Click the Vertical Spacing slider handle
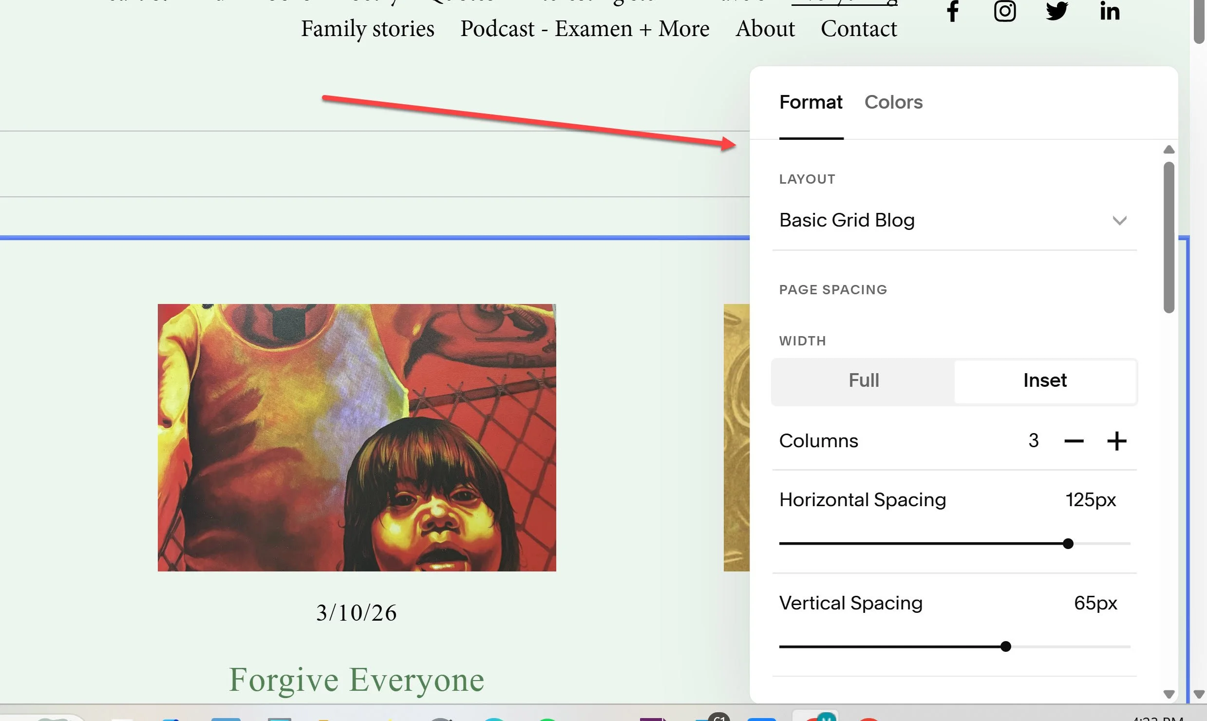Viewport: 1207px width, 721px height. tap(1005, 646)
